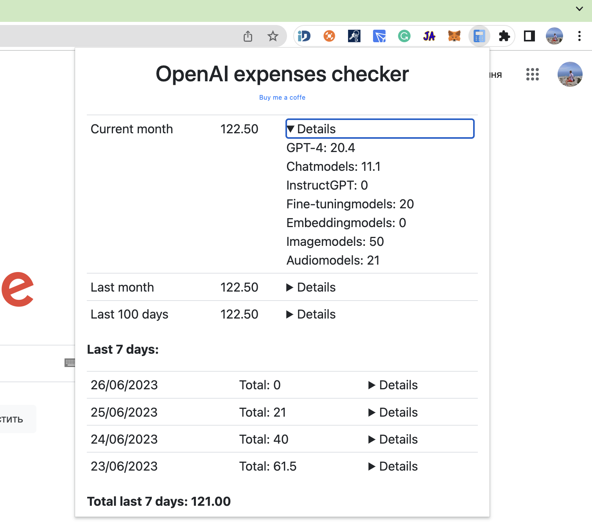Open the Chrome profile avatar in toolbar
Viewport: 592px width, 530px height.
(554, 36)
